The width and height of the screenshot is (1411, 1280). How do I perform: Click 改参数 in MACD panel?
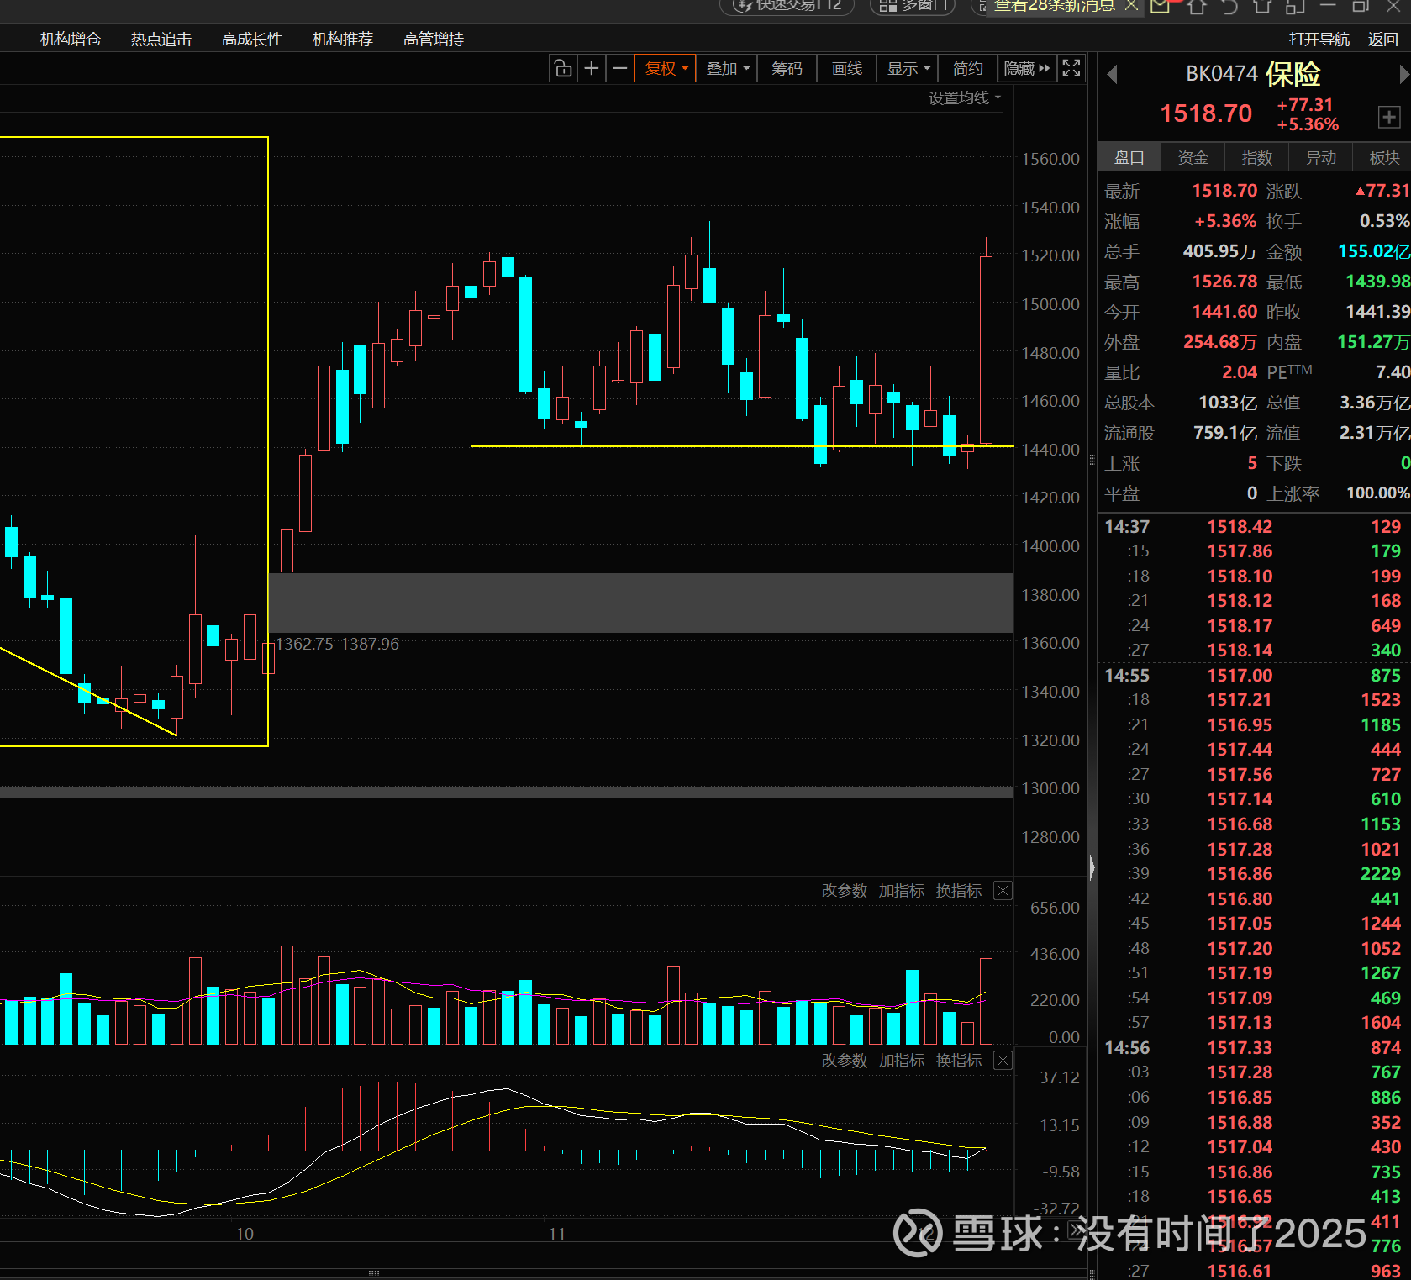tap(844, 1061)
